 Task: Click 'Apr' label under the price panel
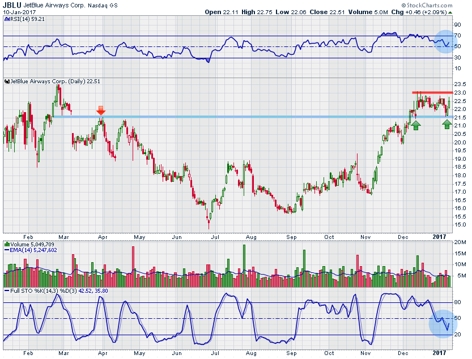(103, 237)
